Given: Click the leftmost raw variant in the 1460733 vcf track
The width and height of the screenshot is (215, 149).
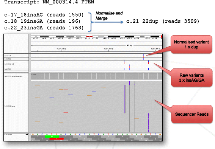Looking at the screenshot, I should click(125, 62).
